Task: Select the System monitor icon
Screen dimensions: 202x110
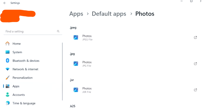Action: [x=7, y=52]
